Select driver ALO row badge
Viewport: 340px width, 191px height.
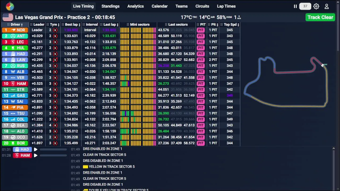[15, 131]
